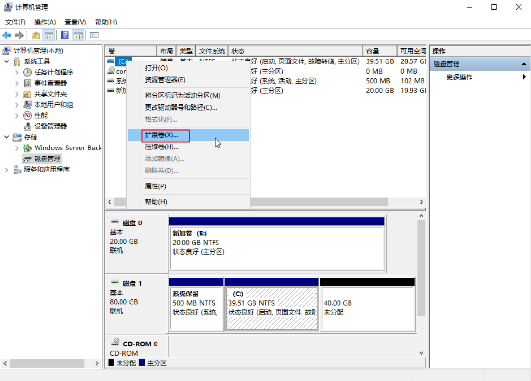Expand the 服务和应用程序 tree node
Viewport: 531px width, 381px height.
tap(7, 170)
